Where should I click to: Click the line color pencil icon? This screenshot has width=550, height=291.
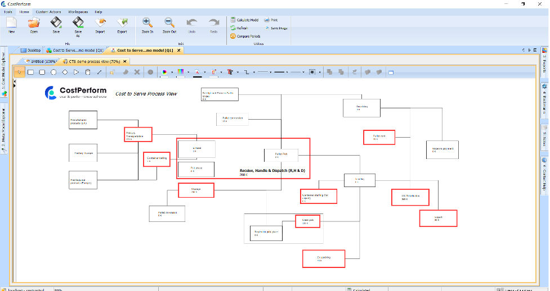point(213,72)
